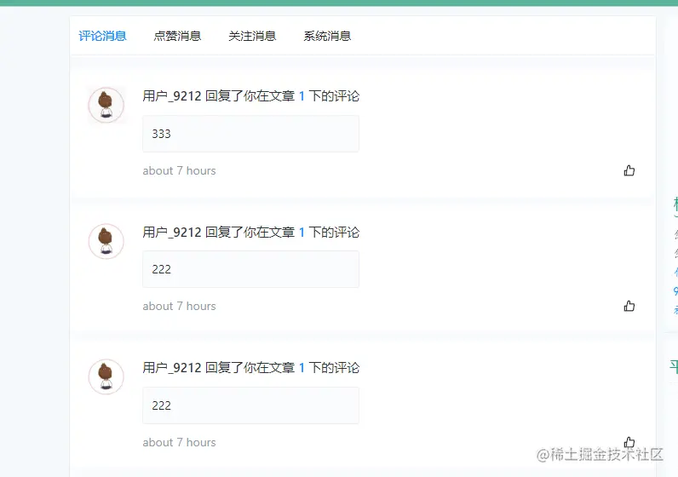Open article link 1 in third notification
678x477 pixels.
click(302, 368)
